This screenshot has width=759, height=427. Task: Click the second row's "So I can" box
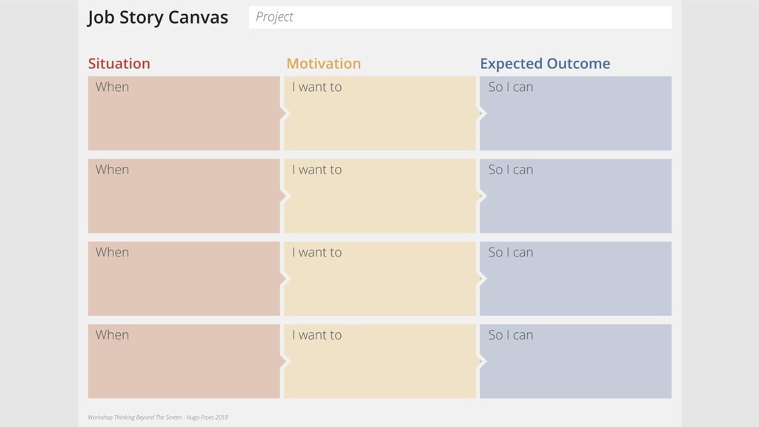(x=576, y=196)
